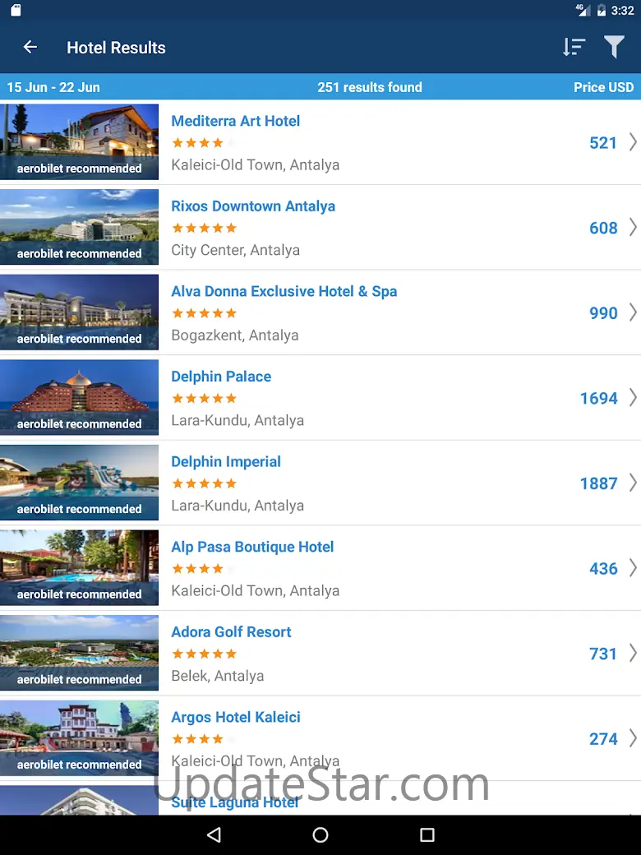Open the sort options icon
641x855 pixels.
pyautogui.click(x=574, y=48)
